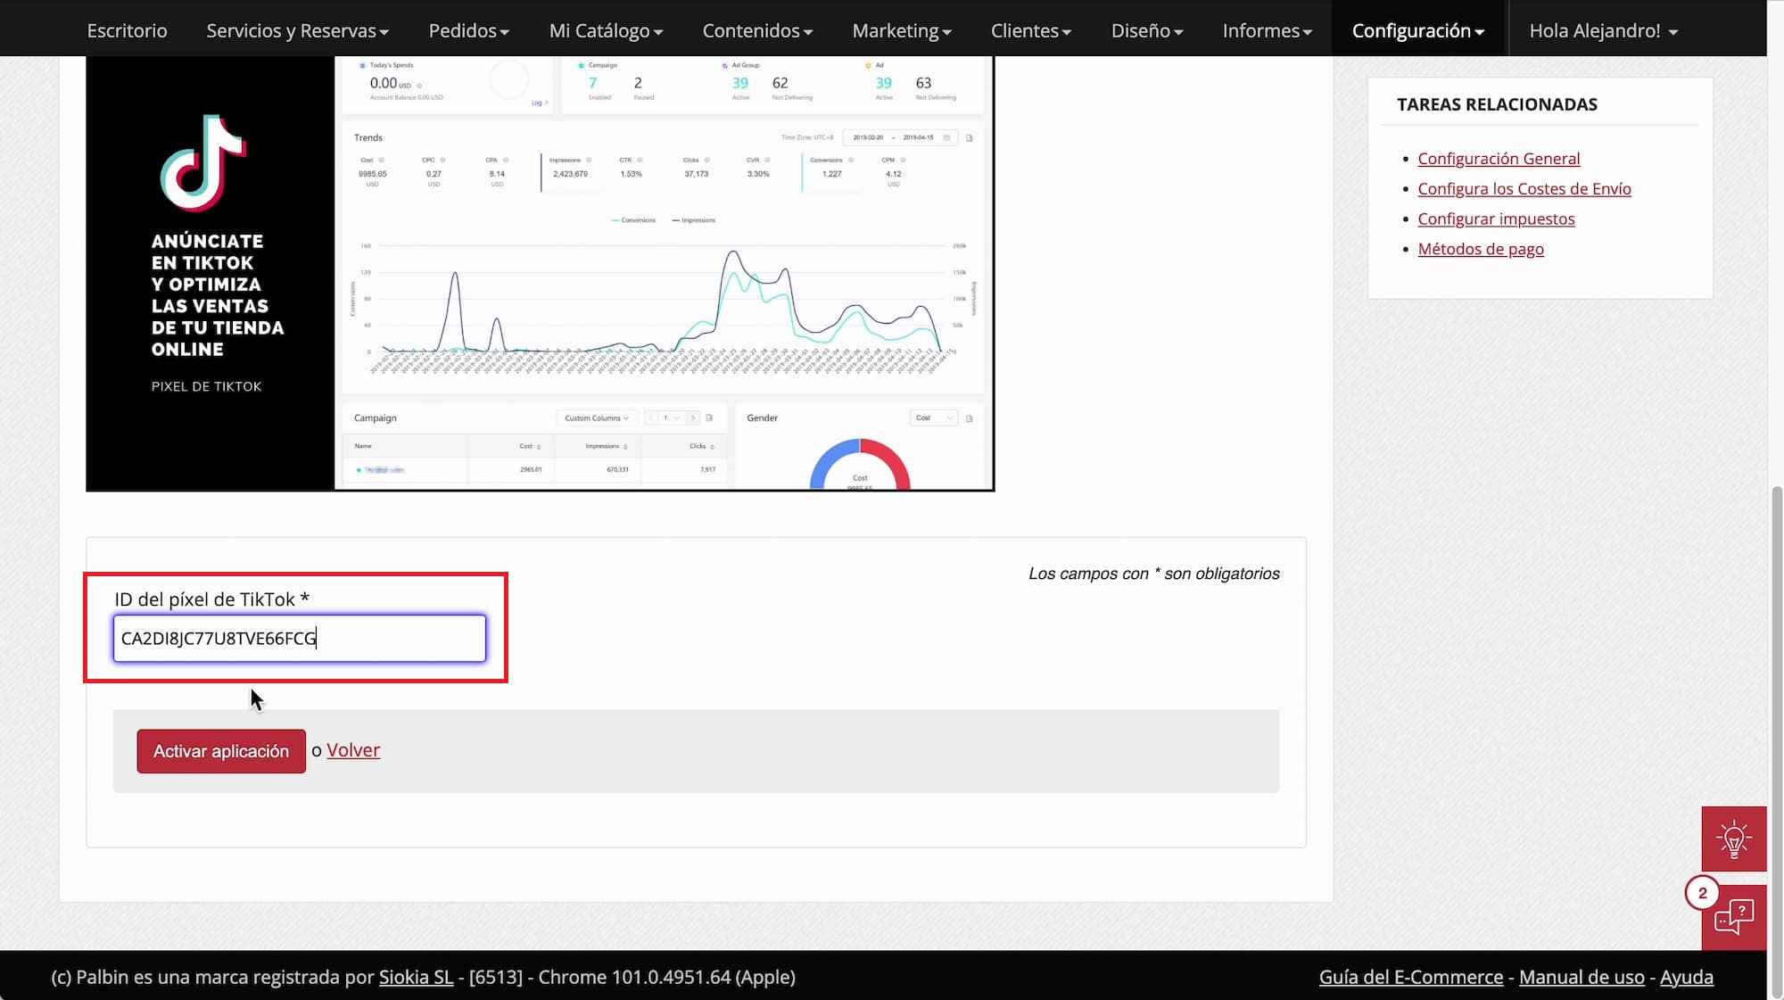Expand Servicios y Reservas menu

297,30
